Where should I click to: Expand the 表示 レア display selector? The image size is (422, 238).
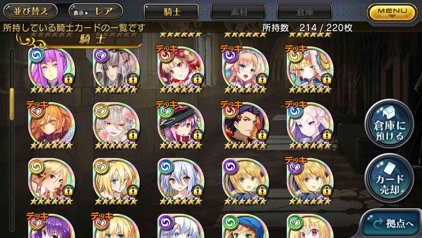(x=96, y=11)
